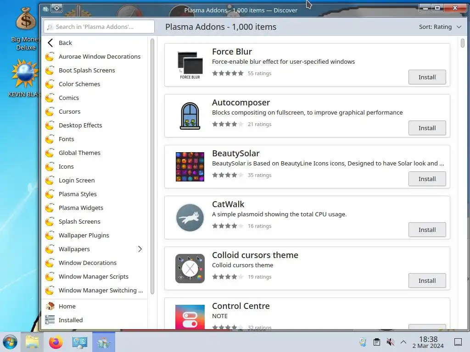Expand hidden system tray icons arrow
This screenshot has width=470, height=352.
pyautogui.click(x=403, y=342)
